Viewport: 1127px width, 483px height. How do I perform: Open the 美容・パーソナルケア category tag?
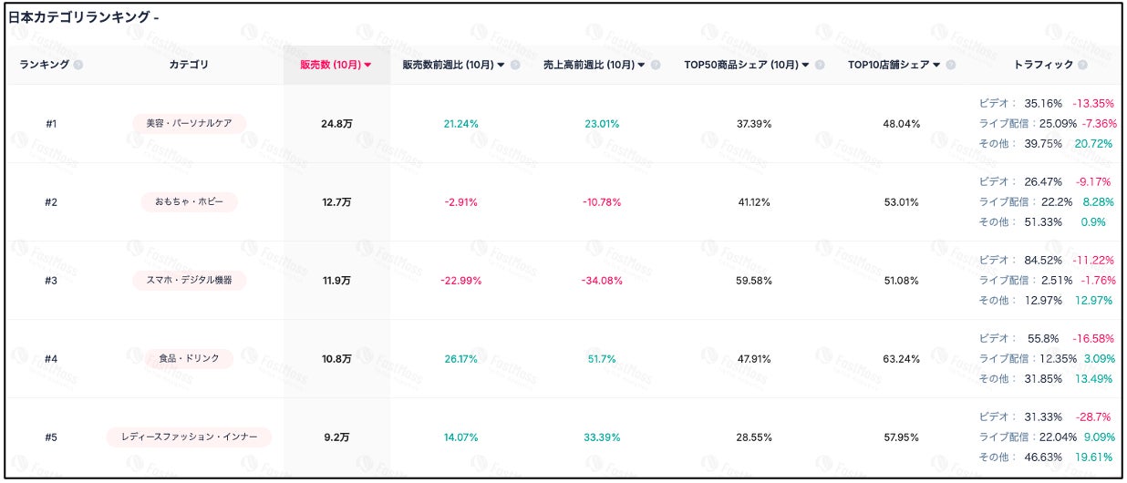[x=189, y=123]
